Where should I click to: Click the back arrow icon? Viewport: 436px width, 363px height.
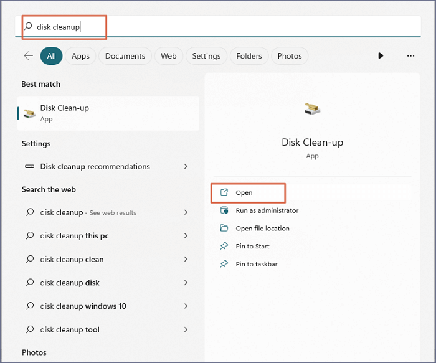[28, 56]
